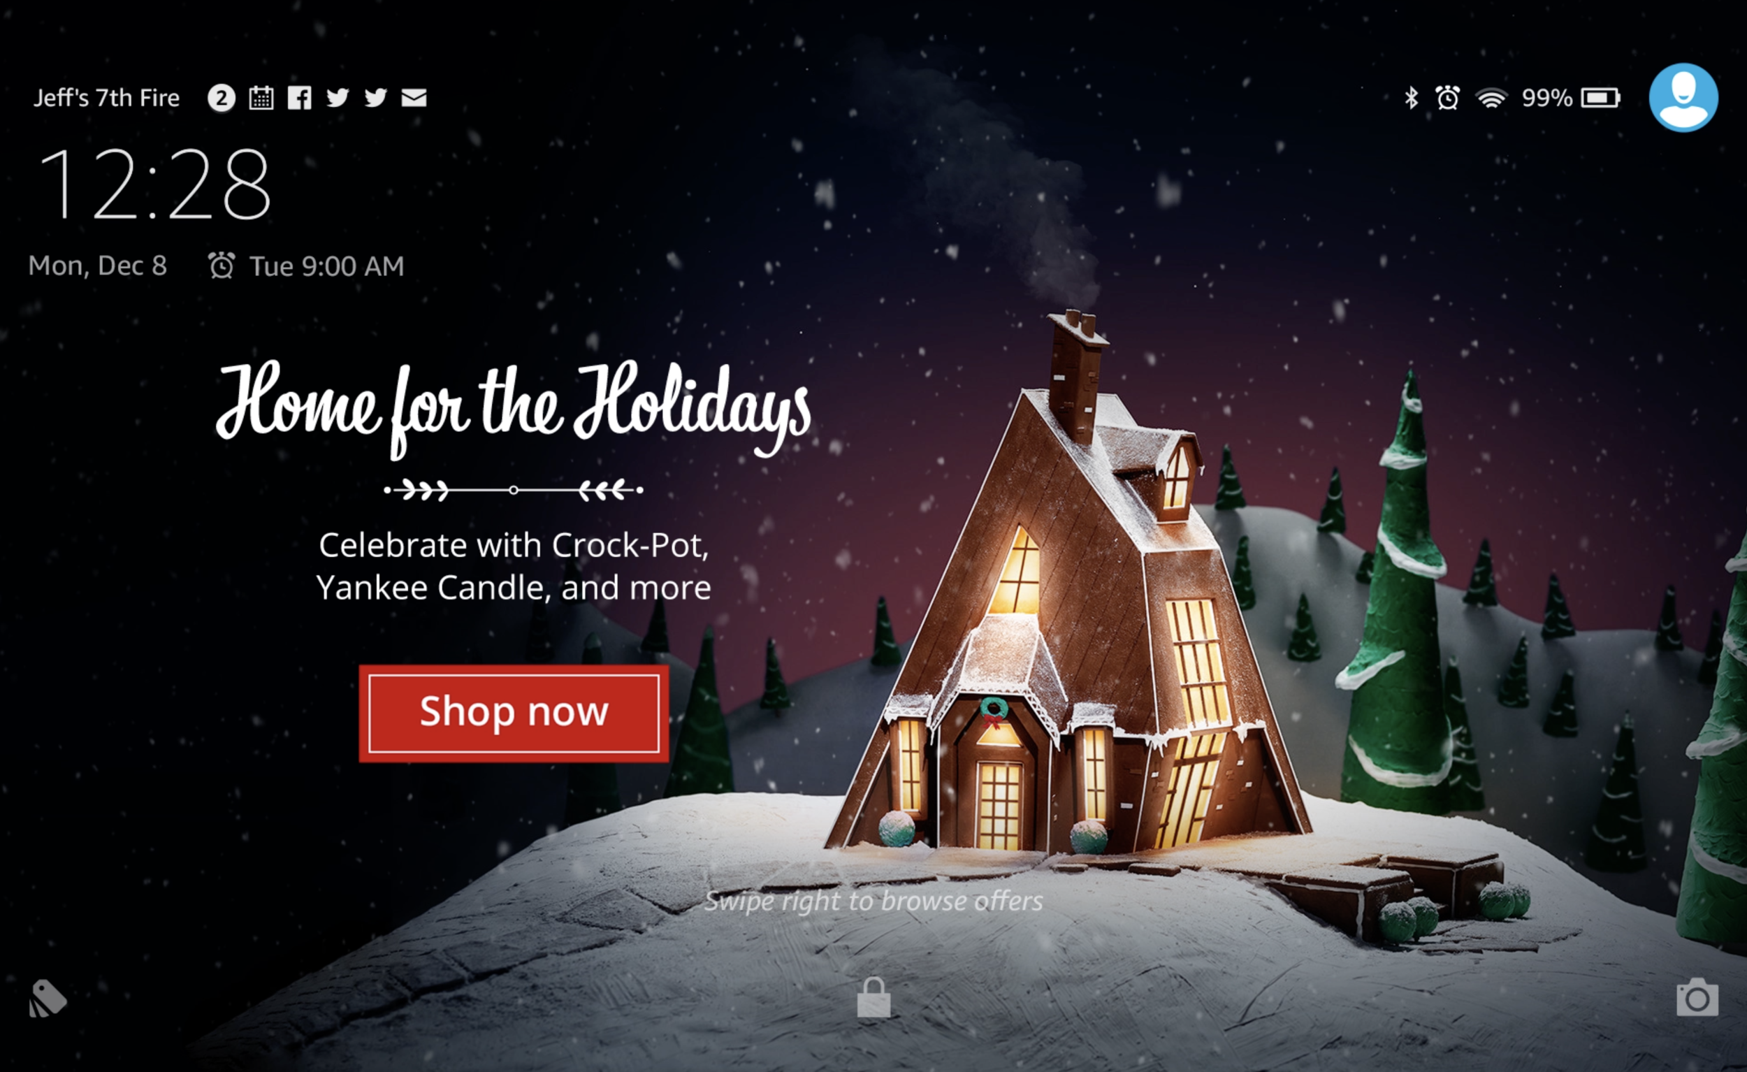This screenshot has height=1072, width=1747.
Task: Tap the 99% battery indicator
Action: pyautogui.click(x=1570, y=98)
